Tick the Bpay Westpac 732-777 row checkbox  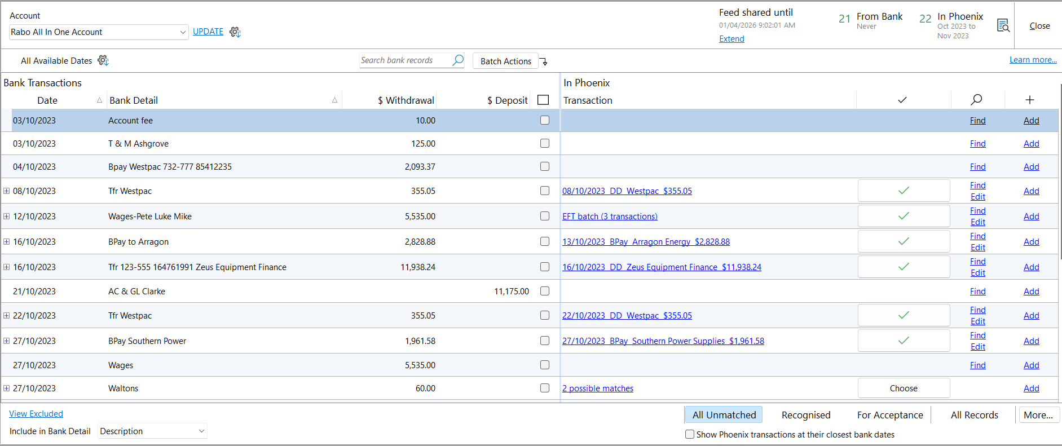545,166
